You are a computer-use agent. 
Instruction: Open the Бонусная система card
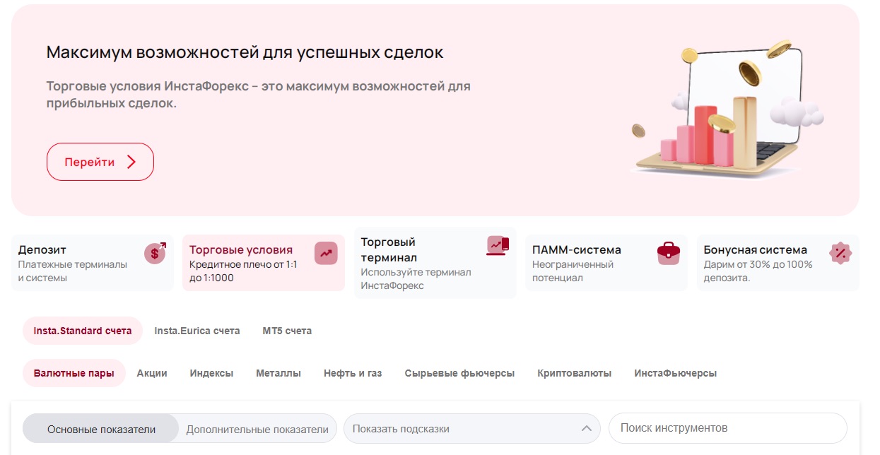(778, 263)
